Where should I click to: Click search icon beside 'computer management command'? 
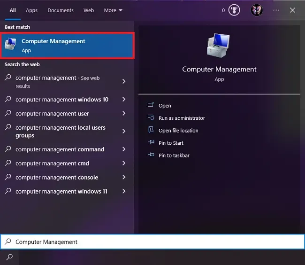point(8,149)
